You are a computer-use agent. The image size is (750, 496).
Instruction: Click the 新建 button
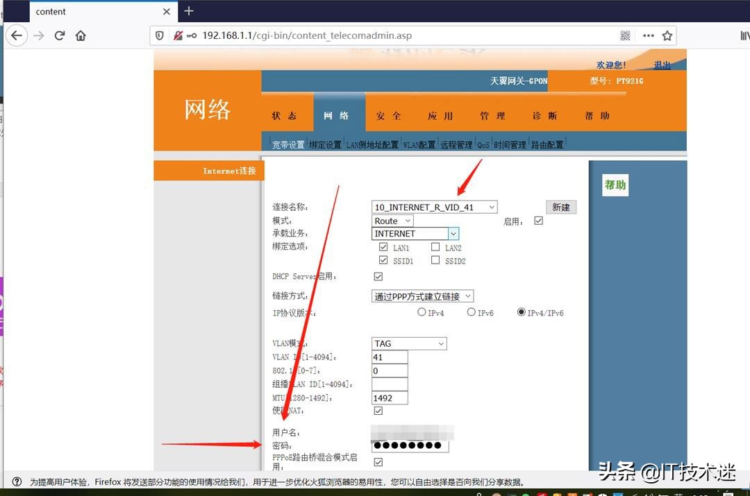point(560,207)
